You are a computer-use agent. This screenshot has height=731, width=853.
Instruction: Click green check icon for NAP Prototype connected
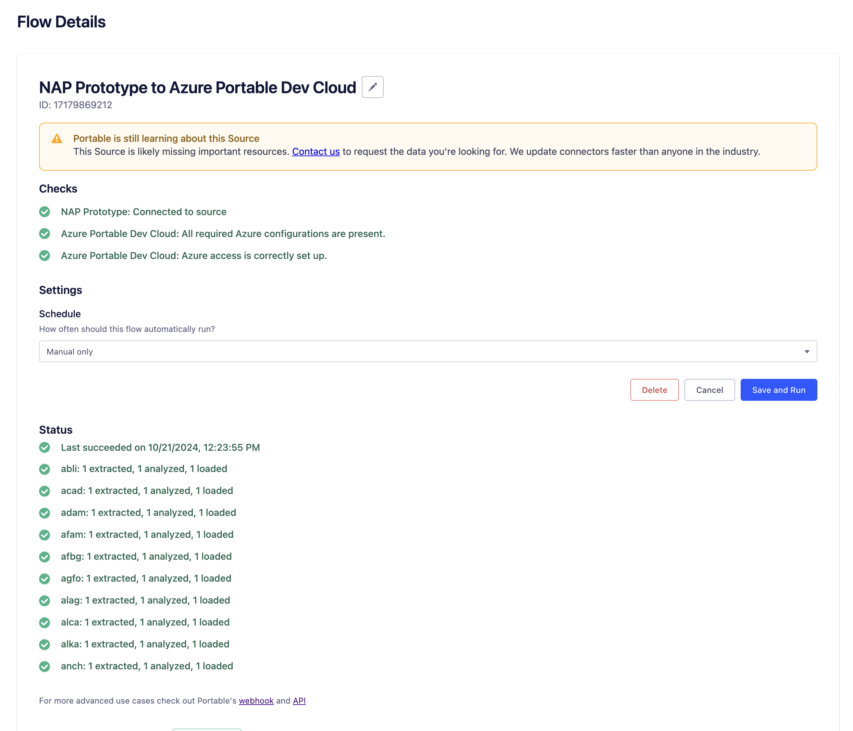45,212
